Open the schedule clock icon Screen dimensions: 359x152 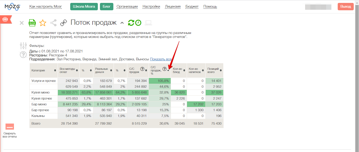138,23
